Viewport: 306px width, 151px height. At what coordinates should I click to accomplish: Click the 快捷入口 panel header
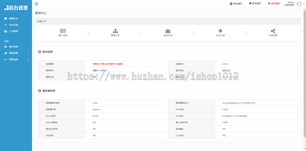pyautogui.click(x=168, y=21)
